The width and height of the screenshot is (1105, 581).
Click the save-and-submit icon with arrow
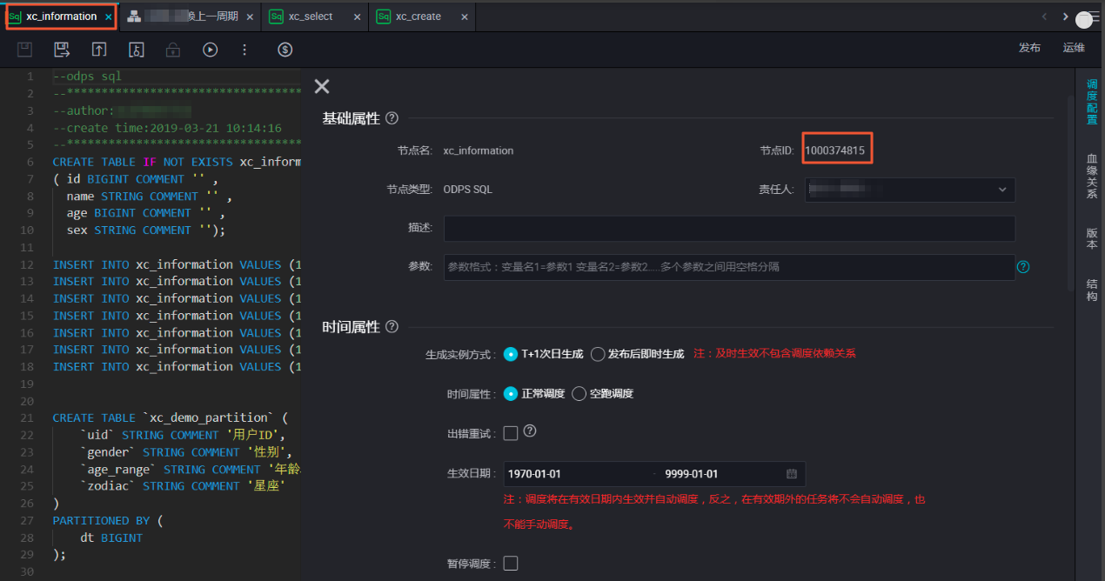(62, 50)
